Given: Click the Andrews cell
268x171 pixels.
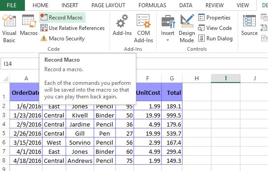Looking at the screenshot, I should pyautogui.click(x=80, y=161).
